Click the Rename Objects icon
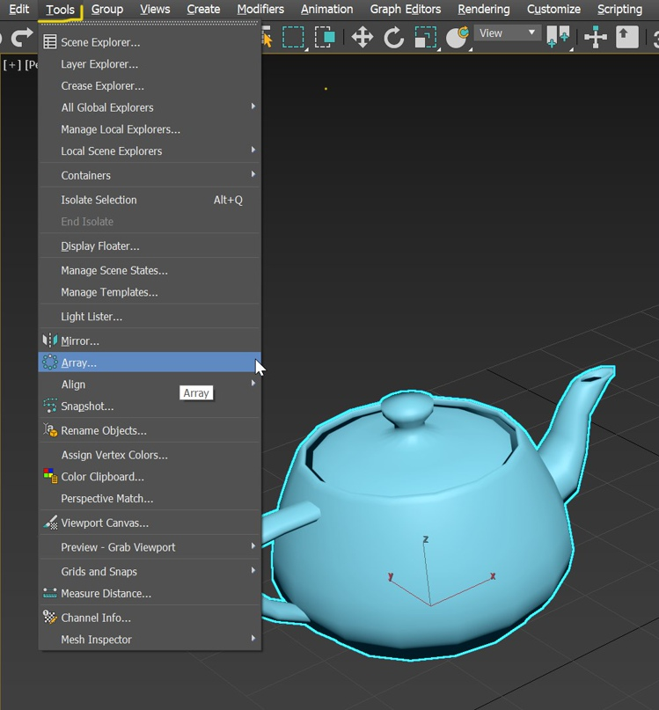The width and height of the screenshot is (659, 710). (x=50, y=430)
